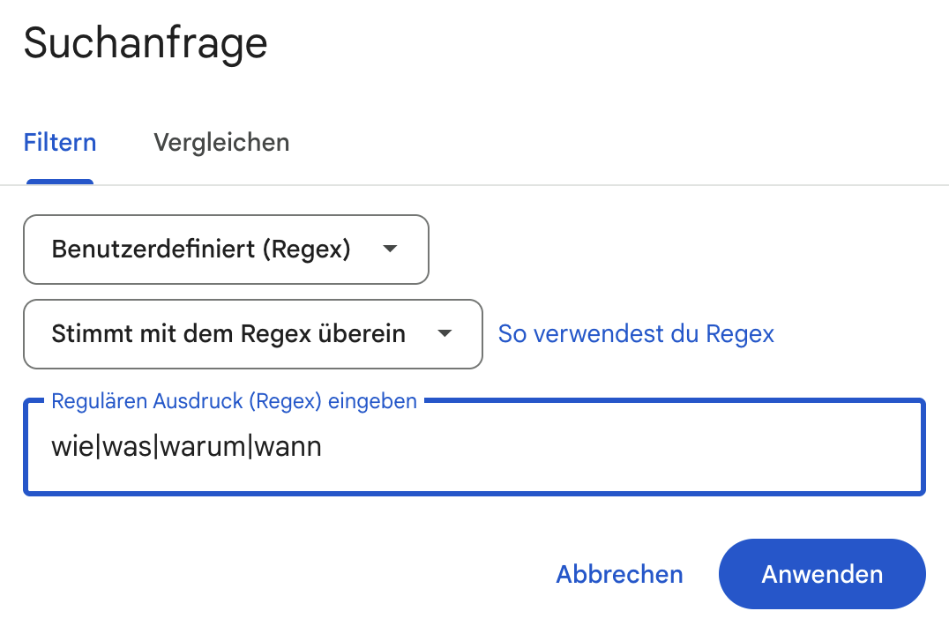Open the Stimmt mit dem Regex überein dropdown
This screenshot has height=626, width=949.
pyautogui.click(x=252, y=334)
